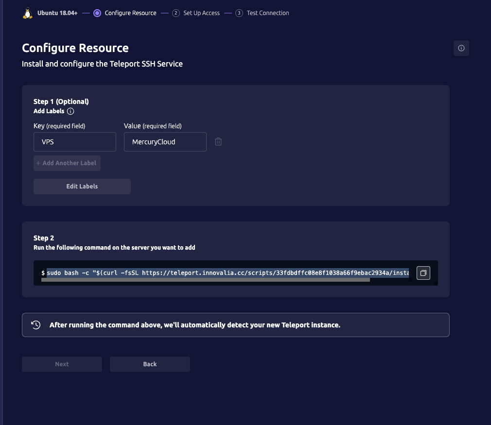491x425 pixels.
Task: Delete the label row using the trash icon
Action: click(218, 141)
